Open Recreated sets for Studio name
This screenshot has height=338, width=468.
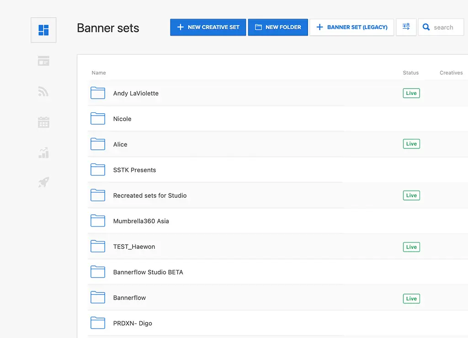tap(150, 195)
